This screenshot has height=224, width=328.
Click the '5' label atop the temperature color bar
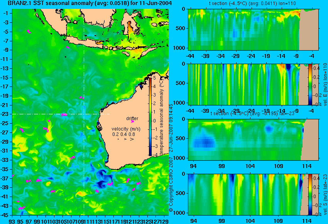point(155,78)
